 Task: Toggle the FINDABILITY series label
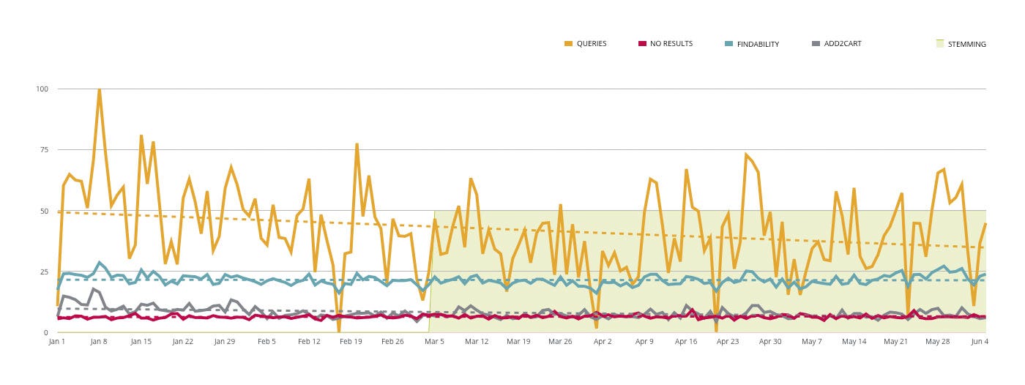point(758,44)
